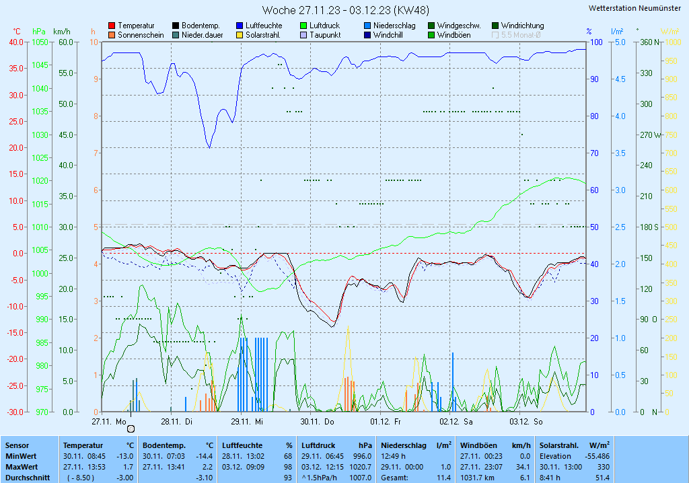Viewport: 689px width, 483px height.
Task: Select the dark blue Windchill legend swatch
Action: 367,35
